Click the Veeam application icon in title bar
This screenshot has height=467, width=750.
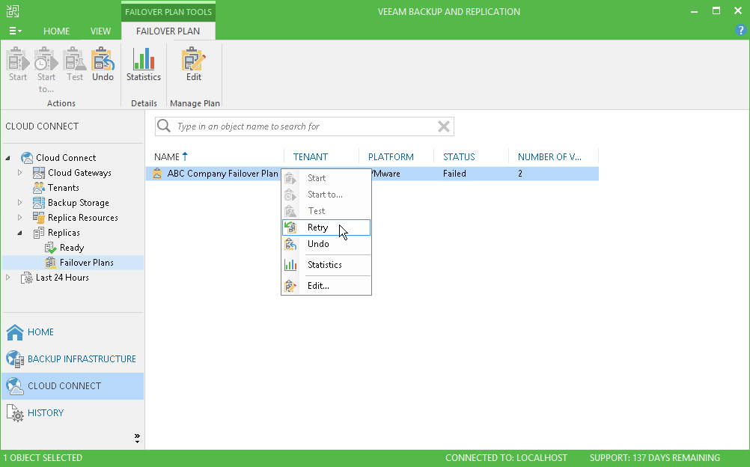[x=13, y=11]
